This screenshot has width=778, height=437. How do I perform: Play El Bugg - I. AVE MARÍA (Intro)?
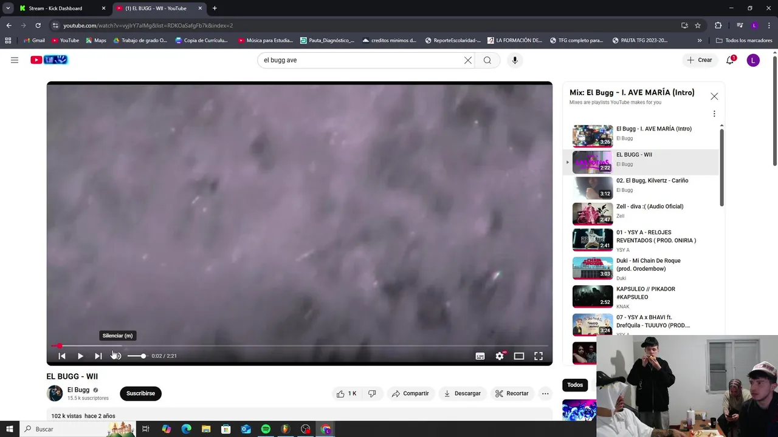(x=641, y=136)
